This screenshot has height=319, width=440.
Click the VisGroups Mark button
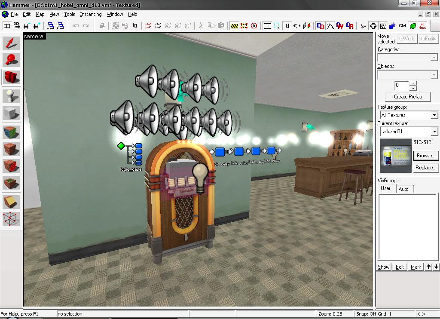[x=416, y=267]
